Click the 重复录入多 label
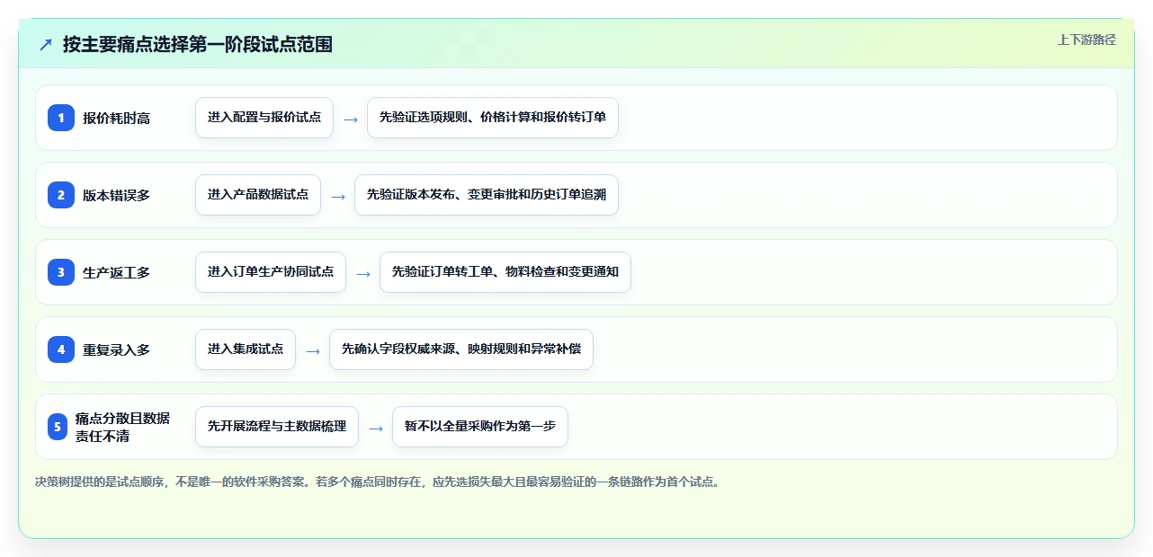The width and height of the screenshot is (1153, 557). pyautogui.click(x=117, y=350)
